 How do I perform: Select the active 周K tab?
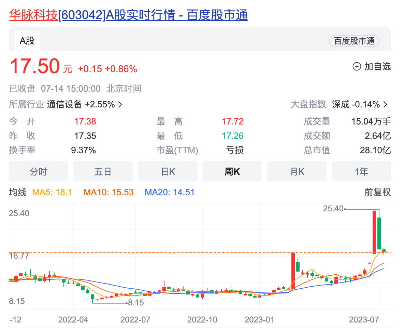coord(232,171)
